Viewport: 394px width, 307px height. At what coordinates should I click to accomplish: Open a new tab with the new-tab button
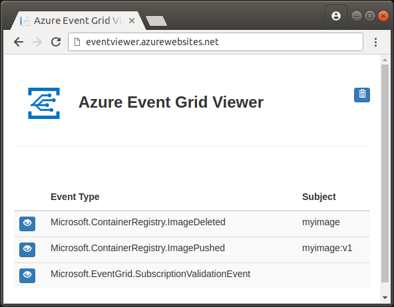(x=156, y=21)
